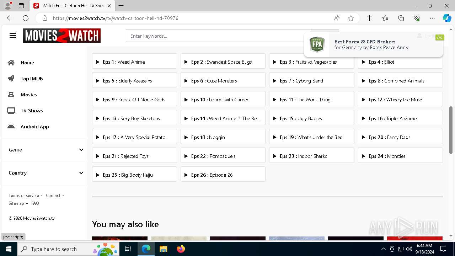This screenshot has width=455, height=256.
Task: Open Windows Start menu
Action: 9,249
